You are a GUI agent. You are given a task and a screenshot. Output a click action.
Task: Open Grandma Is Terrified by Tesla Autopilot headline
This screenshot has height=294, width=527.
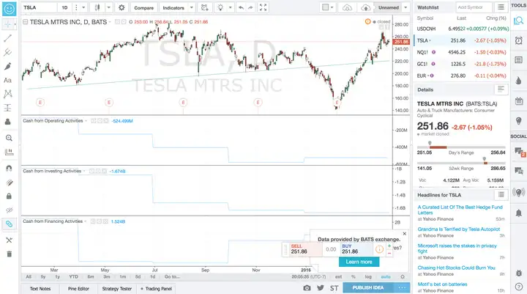click(x=459, y=229)
